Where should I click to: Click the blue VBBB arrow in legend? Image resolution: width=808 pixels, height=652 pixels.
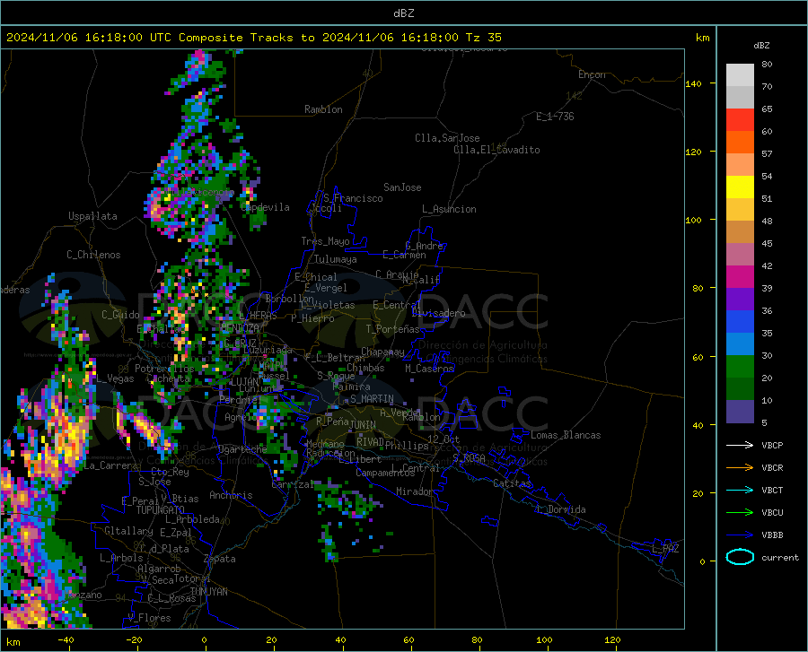[x=740, y=535]
